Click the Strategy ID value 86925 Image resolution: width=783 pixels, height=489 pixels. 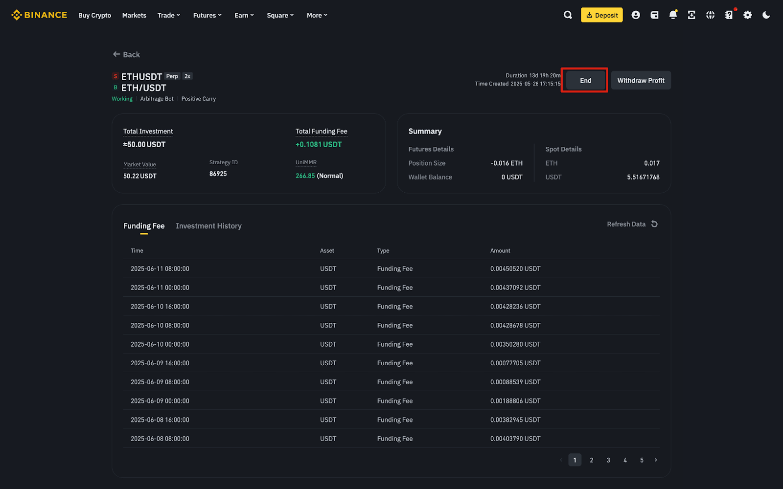click(218, 174)
